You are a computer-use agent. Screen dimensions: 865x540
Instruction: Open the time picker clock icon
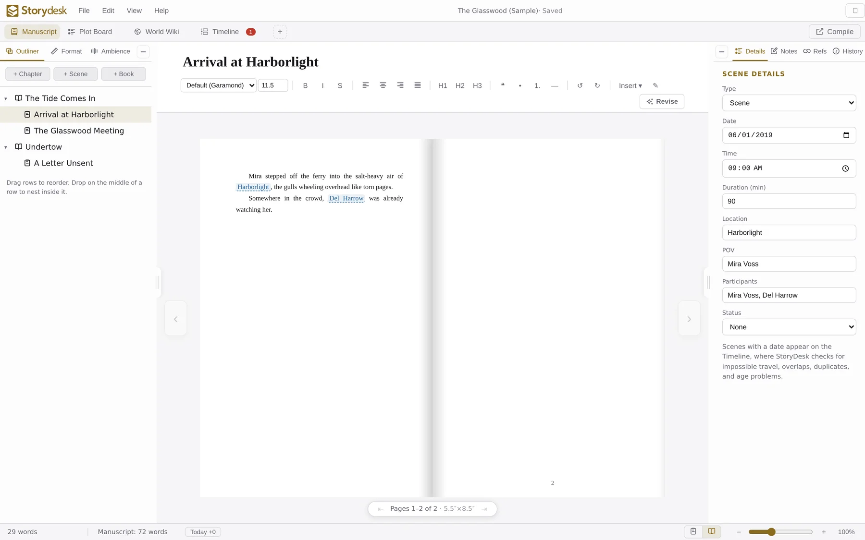click(x=845, y=168)
